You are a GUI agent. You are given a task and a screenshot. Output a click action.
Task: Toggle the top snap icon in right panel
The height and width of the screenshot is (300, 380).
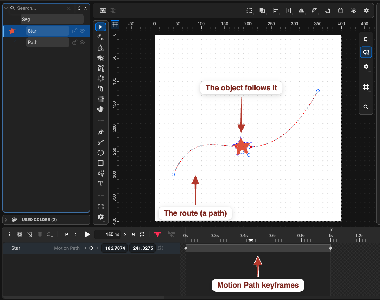tap(366, 39)
